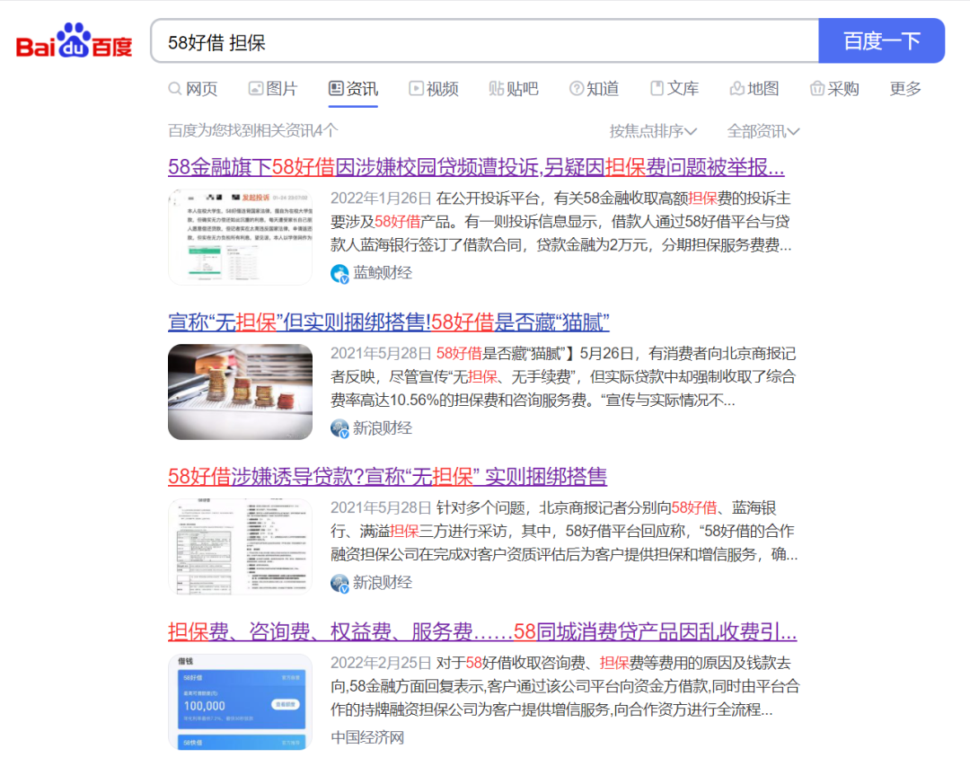Screen dimensions: 970x784
Task: Click the 新浪财经 avatar under 宣称无担保 result
Action: tap(339, 428)
